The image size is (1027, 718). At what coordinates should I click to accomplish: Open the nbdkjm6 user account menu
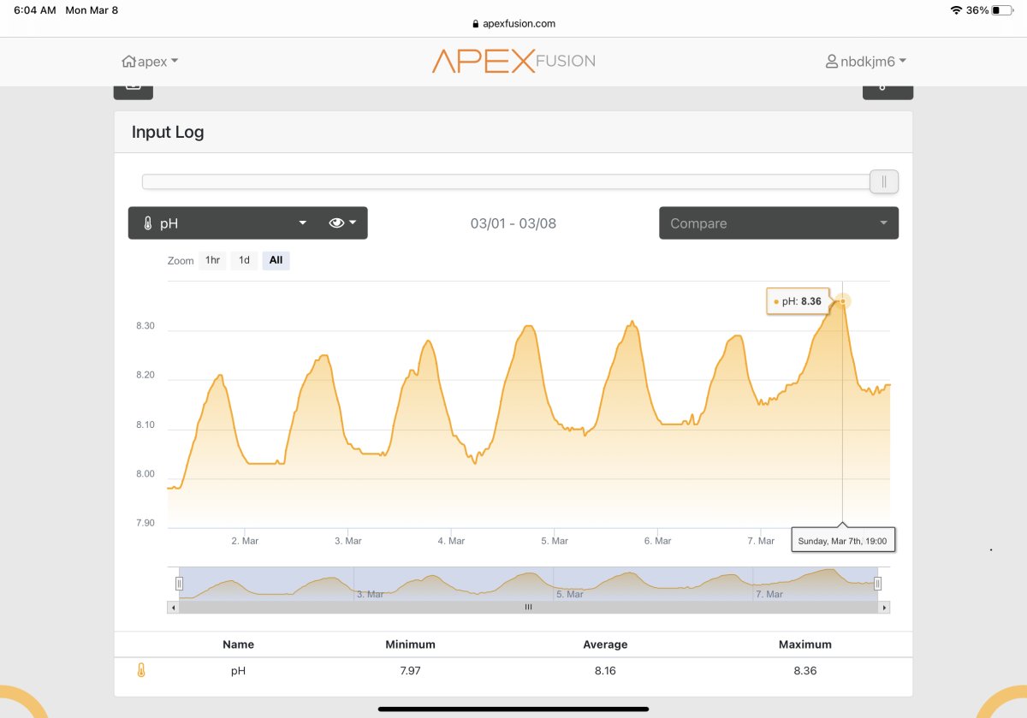point(865,62)
